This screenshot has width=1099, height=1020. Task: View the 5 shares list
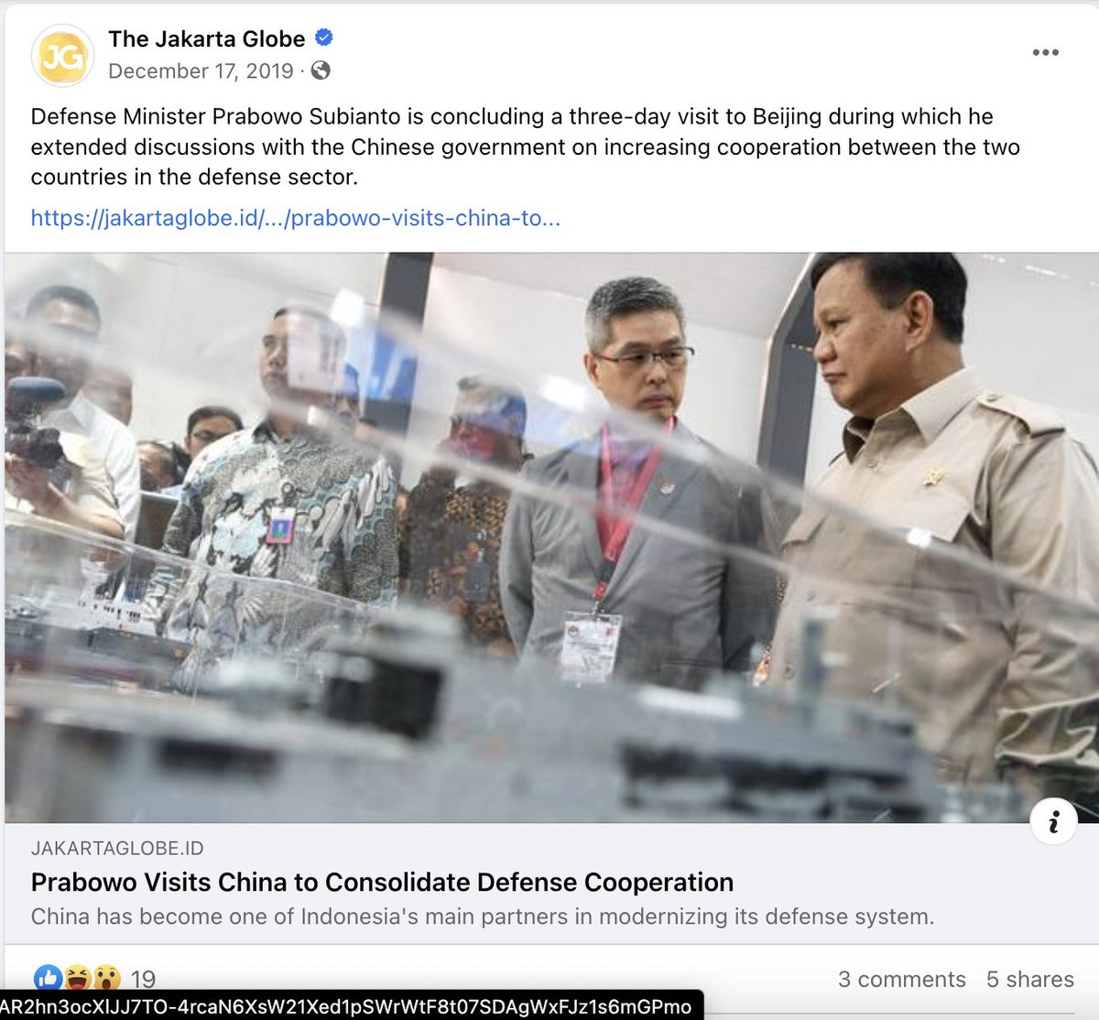(x=1030, y=980)
